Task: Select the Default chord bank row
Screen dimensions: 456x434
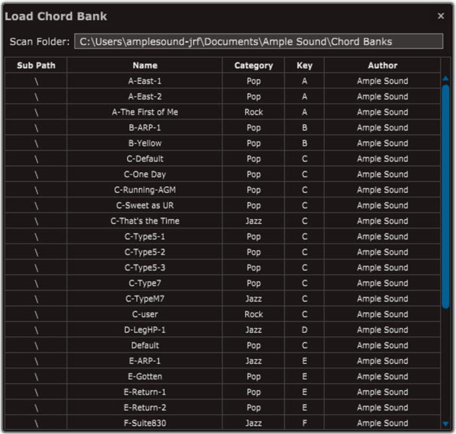Action: pos(222,345)
